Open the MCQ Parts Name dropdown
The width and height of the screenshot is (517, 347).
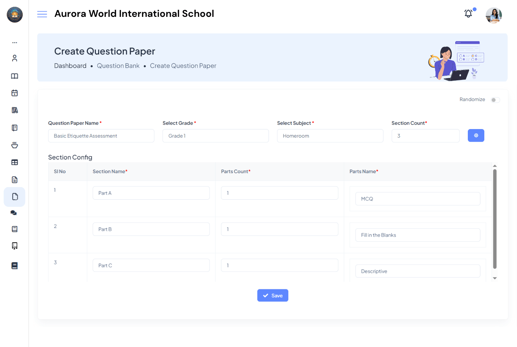(418, 199)
